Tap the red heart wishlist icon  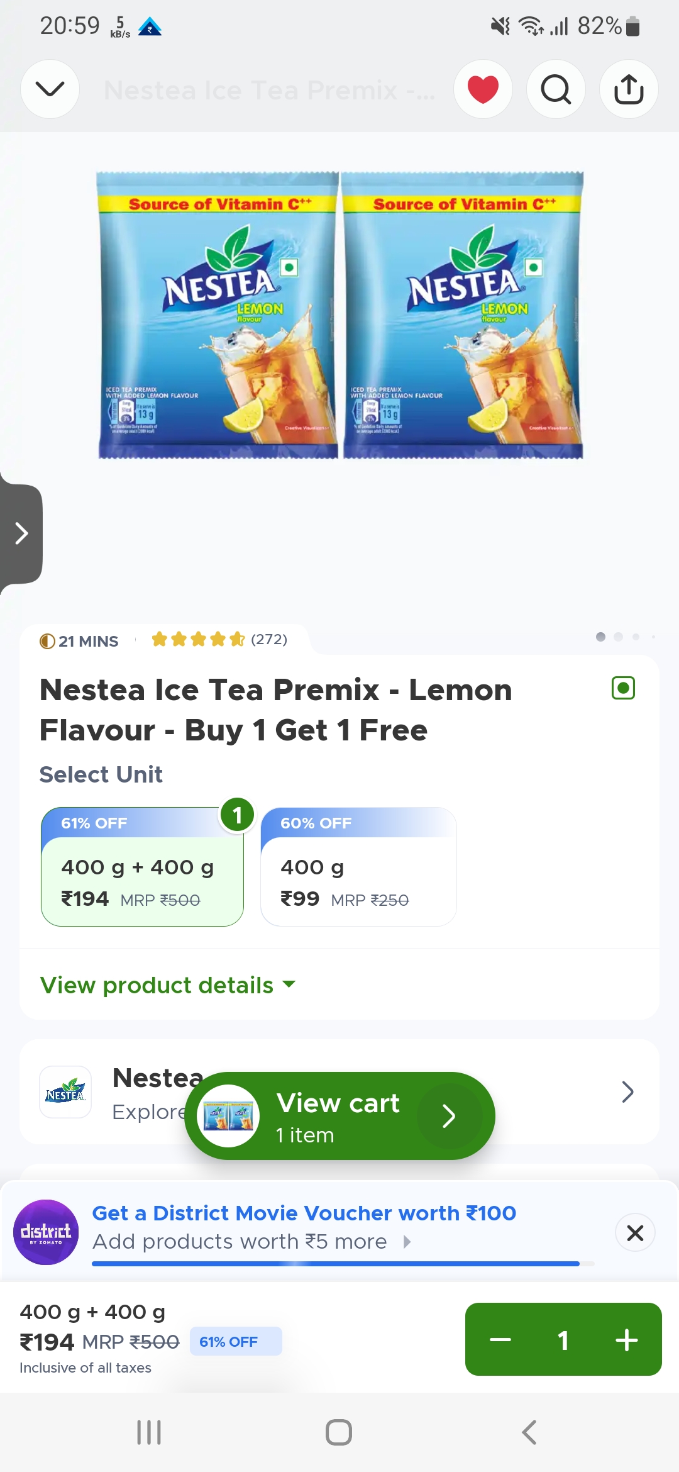coord(483,89)
